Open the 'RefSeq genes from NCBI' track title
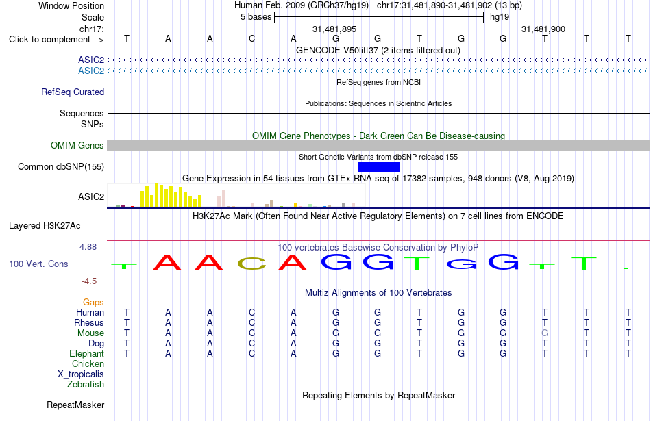This screenshot has height=421, width=651. 378,82
